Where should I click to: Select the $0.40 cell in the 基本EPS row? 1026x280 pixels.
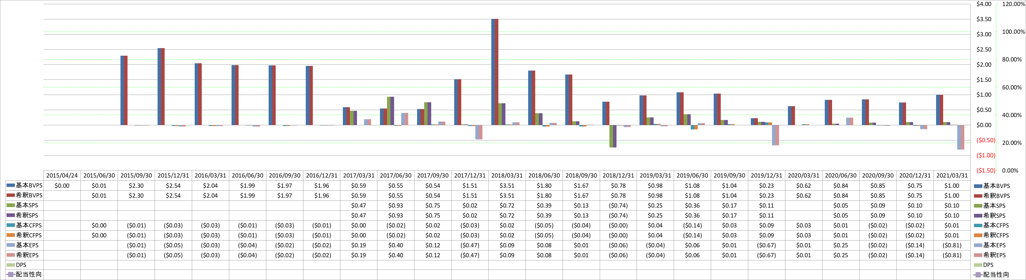click(x=395, y=245)
